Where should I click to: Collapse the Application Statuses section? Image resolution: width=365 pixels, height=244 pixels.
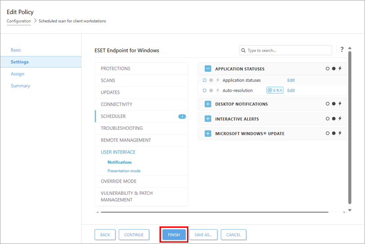(x=208, y=69)
